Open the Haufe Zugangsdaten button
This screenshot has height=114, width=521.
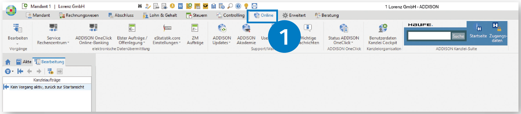[x=498, y=33]
